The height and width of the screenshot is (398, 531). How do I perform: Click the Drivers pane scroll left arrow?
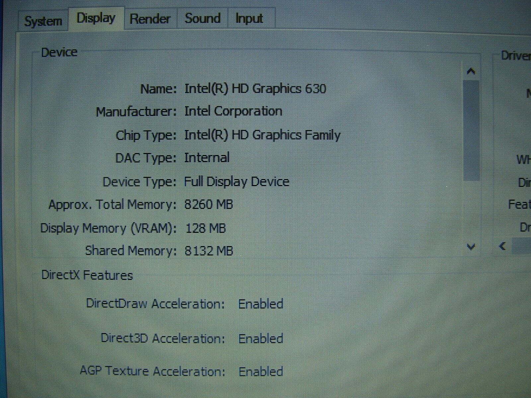click(502, 246)
